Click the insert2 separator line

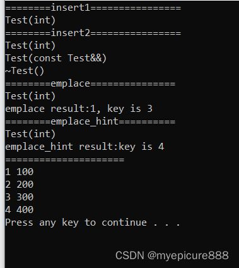[93, 33]
